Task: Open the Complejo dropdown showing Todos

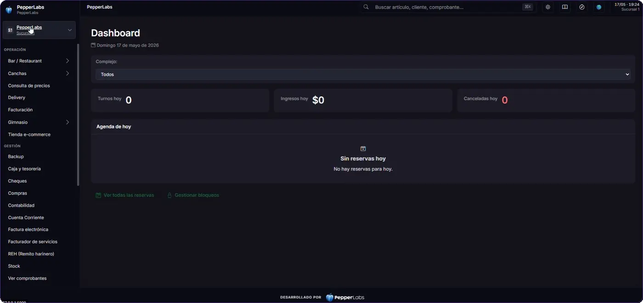Action: [x=363, y=74]
